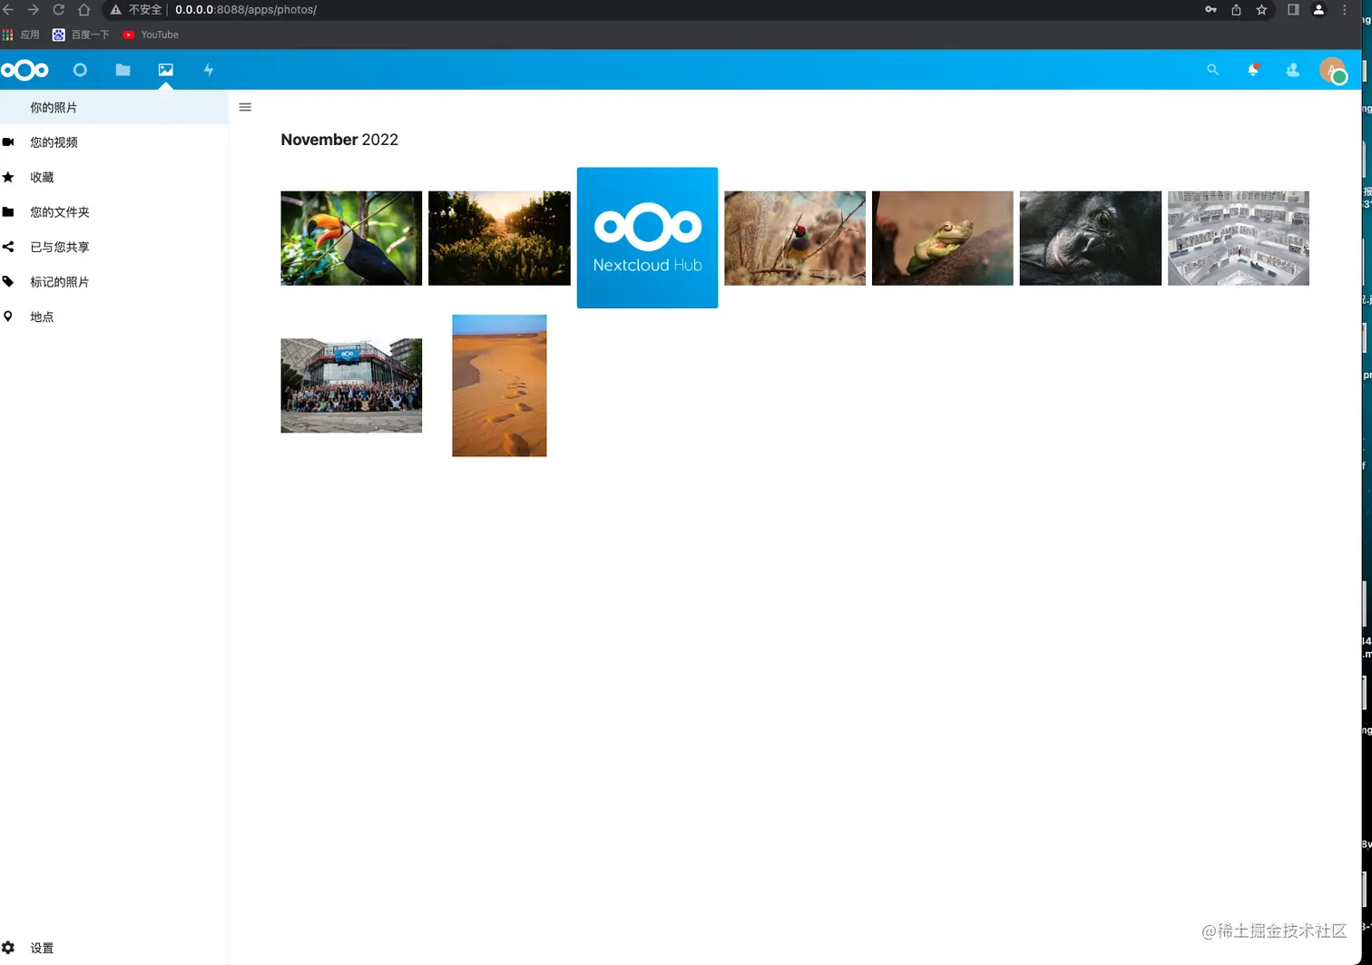Open 已与您共享 shared photos

pyautogui.click(x=59, y=247)
